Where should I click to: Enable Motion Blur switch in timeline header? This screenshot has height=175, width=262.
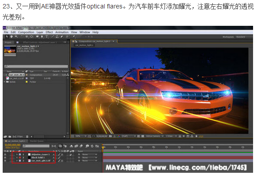(81, 146)
